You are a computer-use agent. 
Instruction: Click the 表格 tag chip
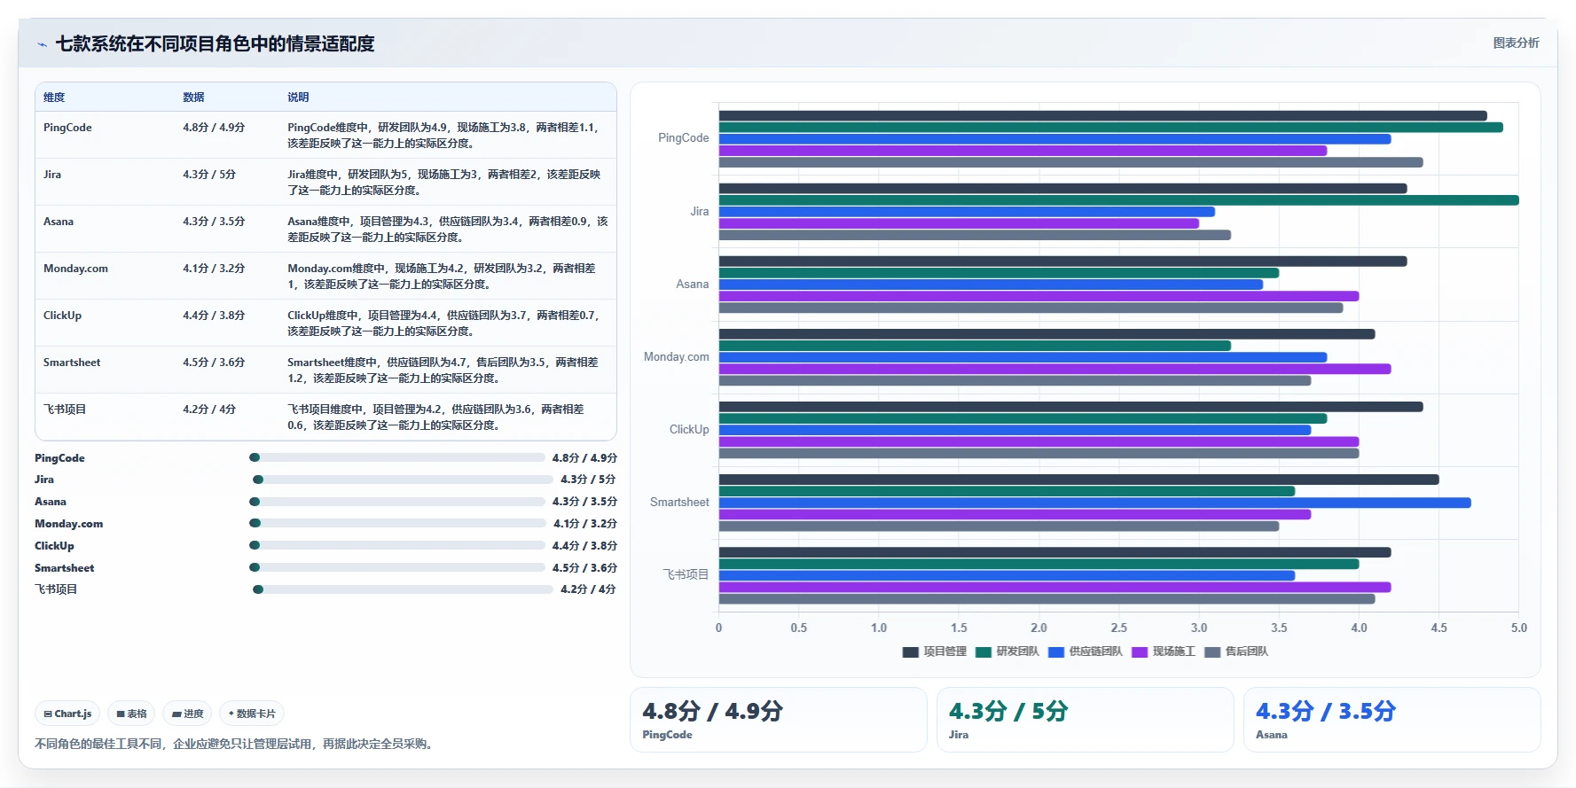point(131,714)
